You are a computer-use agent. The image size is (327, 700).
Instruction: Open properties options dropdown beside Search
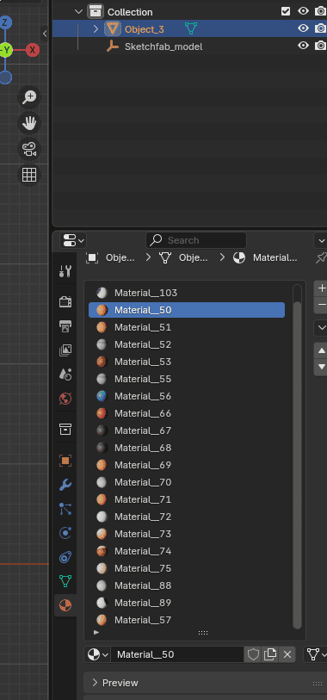point(321,240)
